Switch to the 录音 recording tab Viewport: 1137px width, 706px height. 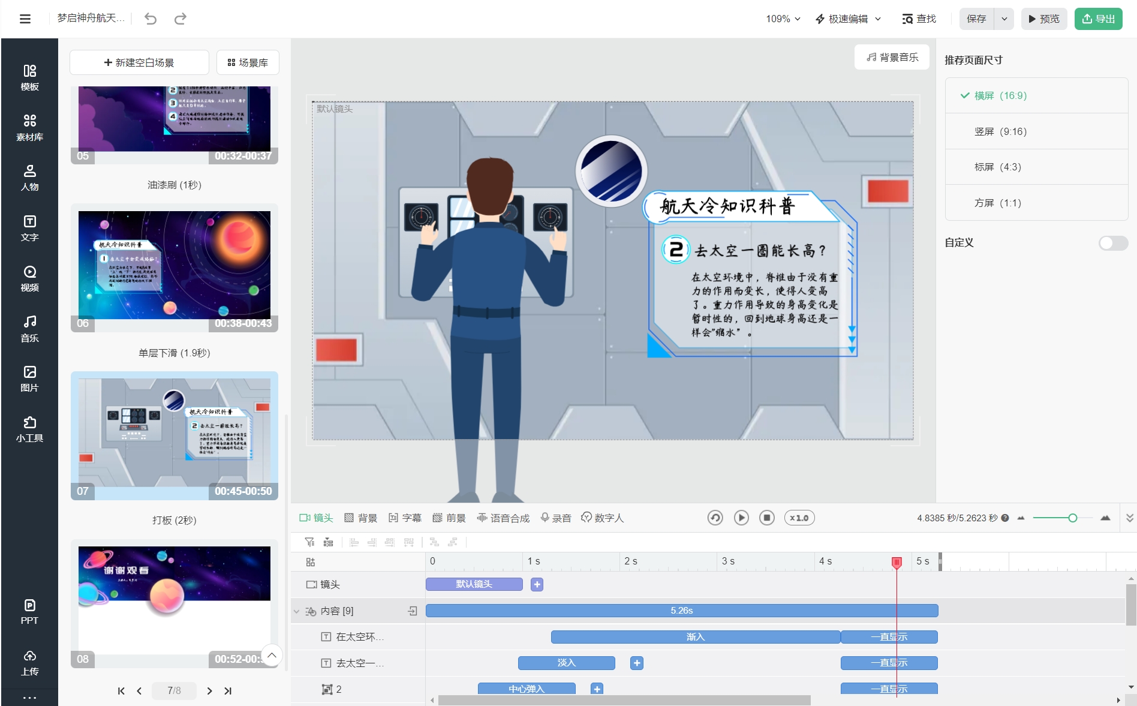[555, 518]
